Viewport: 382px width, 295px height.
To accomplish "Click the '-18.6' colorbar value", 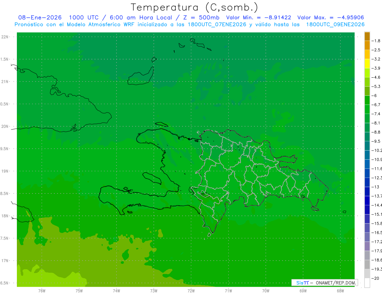I will click(x=377, y=260).
